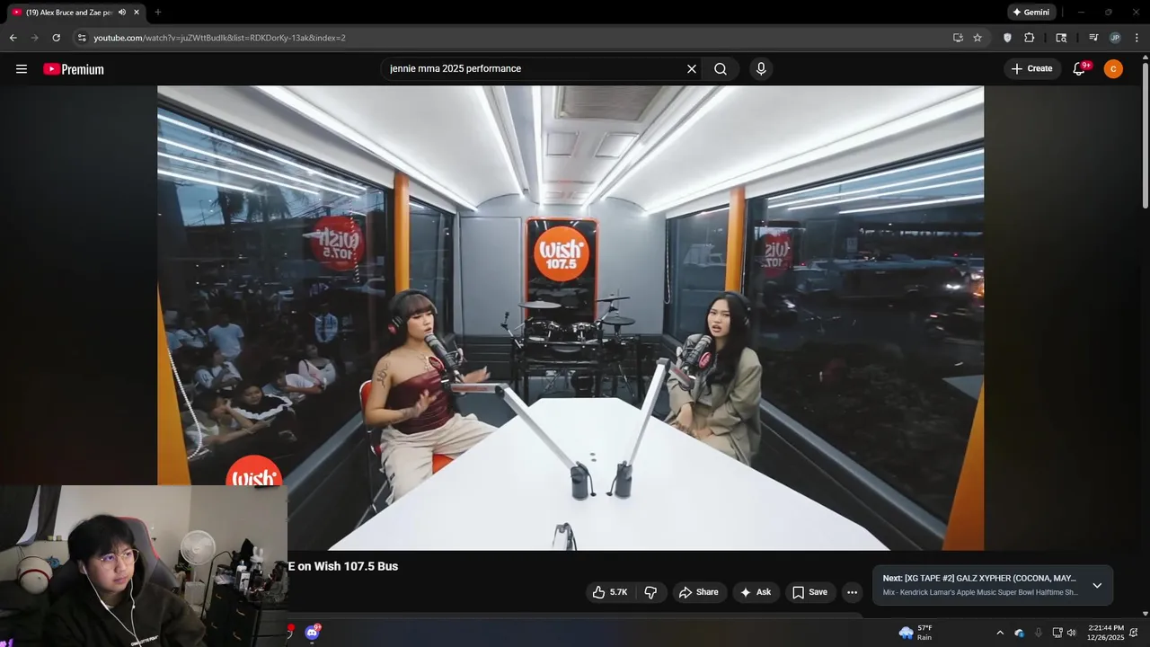Screen dimensions: 1150x647
Task: Open Chrome three-dot menu
Action: tap(1137, 38)
